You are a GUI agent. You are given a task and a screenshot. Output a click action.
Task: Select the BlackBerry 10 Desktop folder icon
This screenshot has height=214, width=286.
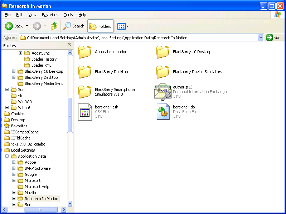(x=163, y=52)
